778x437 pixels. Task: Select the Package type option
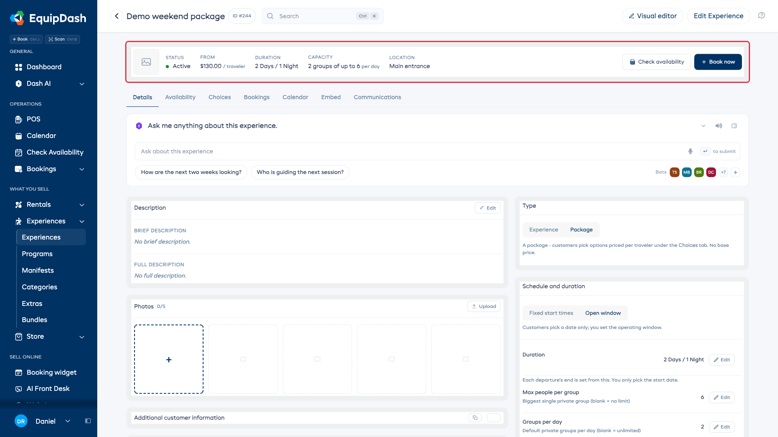pyautogui.click(x=581, y=230)
